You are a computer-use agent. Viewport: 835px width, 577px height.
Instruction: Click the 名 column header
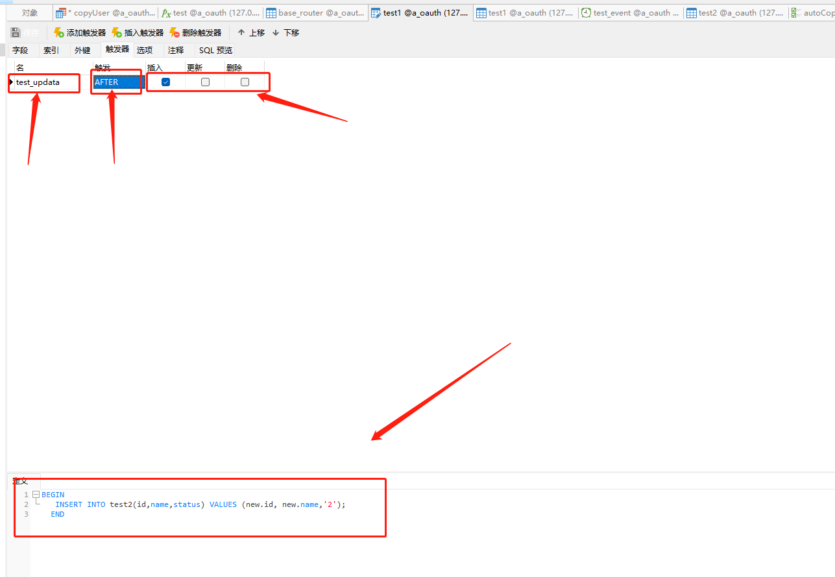pyautogui.click(x=54, y=67)
